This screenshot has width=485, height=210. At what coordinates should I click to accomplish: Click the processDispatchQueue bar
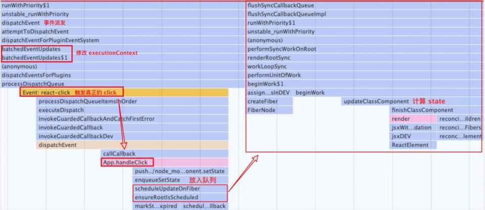point(33,84)
